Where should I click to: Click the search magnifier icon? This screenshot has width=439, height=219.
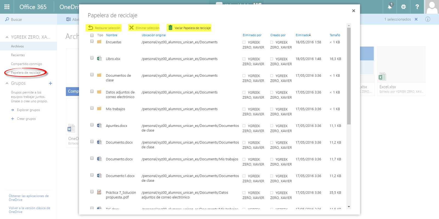click(x=7, y=19)
